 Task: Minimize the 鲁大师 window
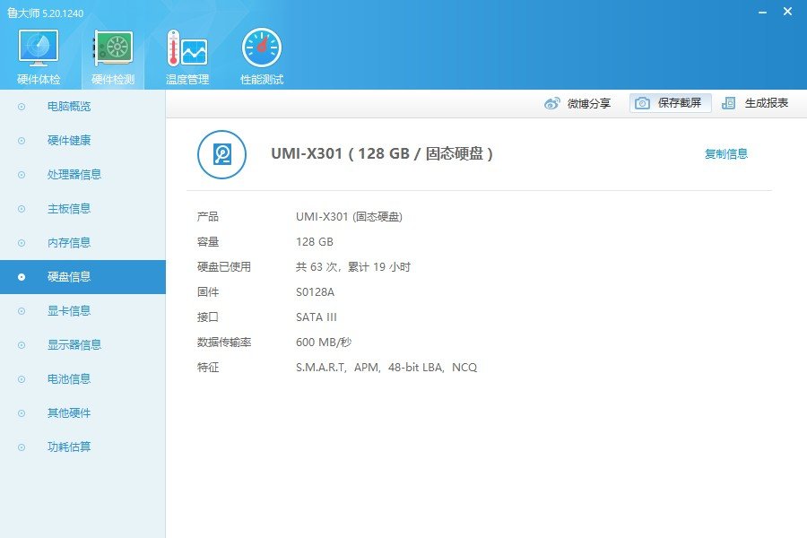click(x=763, y=12)
